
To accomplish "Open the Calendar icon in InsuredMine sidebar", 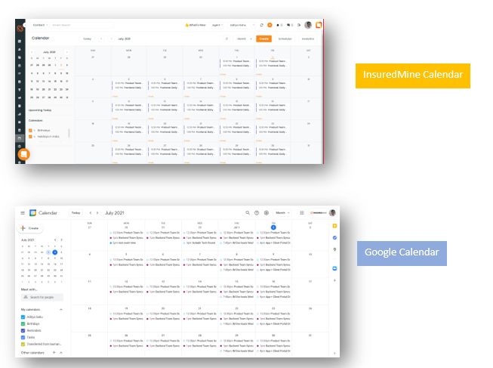I will tap(20, 138).
